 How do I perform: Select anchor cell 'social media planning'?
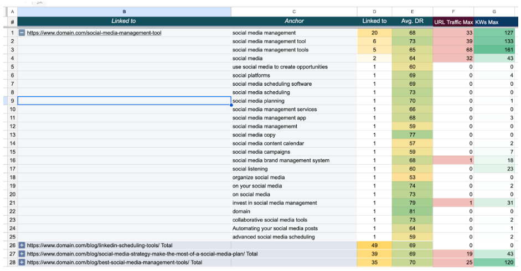pos(294,101)
